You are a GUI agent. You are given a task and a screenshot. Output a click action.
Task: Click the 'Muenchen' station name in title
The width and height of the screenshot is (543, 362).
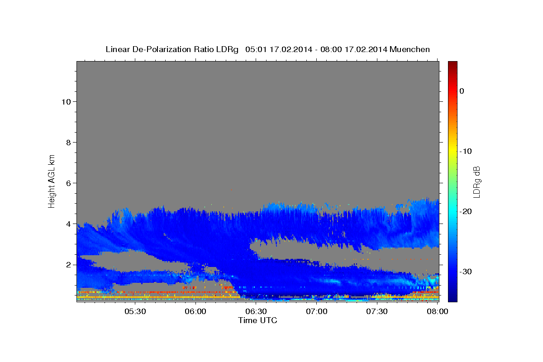pyautogui.click(x=410, y=49)
